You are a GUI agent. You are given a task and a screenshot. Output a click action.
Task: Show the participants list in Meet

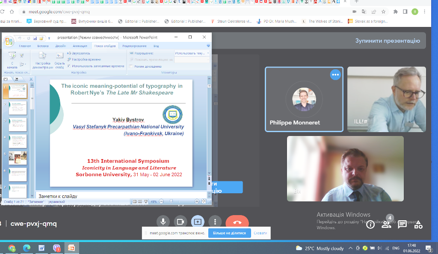pyautogui.click(x=386, y=224)
